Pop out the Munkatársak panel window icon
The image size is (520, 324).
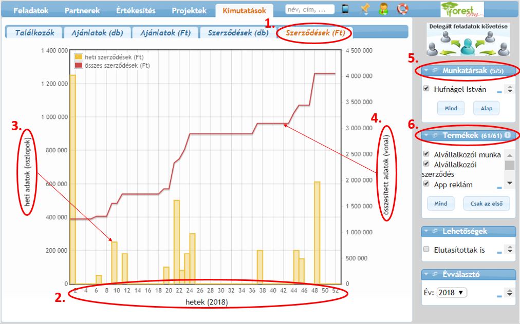point(435,71)
